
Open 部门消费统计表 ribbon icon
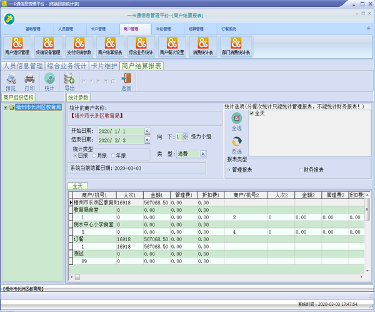[236, 46]
